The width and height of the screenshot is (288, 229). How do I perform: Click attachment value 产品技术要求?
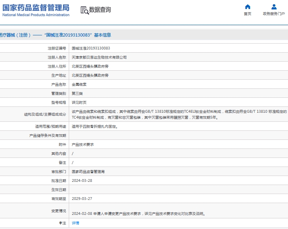[83, 145]
